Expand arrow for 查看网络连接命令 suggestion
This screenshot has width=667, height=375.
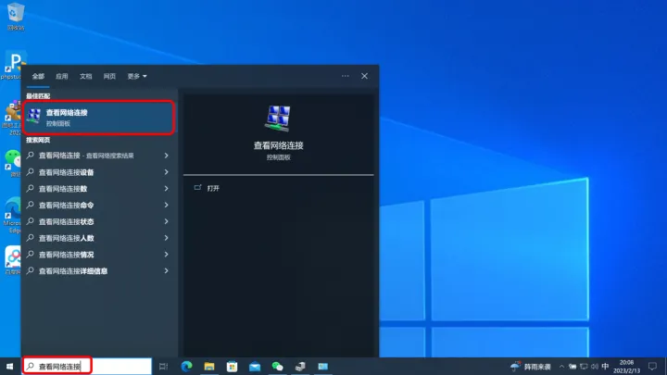(x=166, y=206)
